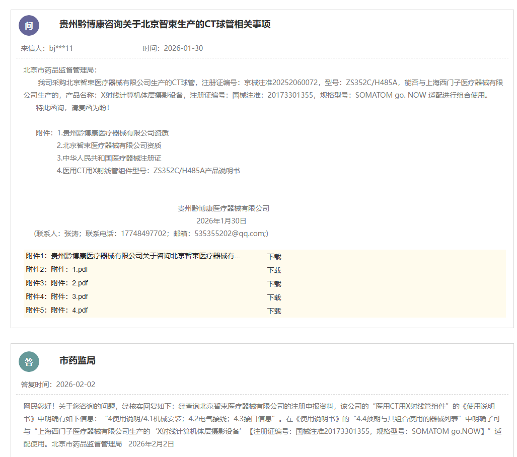Click the 贵州黔博康医疗器械有限公司 signature line
The width and height of the screenshot is (517, 457).
224,208
